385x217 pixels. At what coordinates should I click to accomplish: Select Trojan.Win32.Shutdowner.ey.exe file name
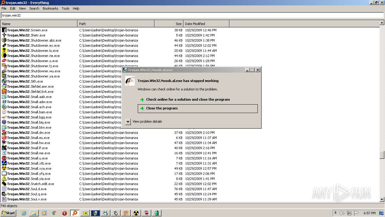pyautogui.click(x=33, y=46)
